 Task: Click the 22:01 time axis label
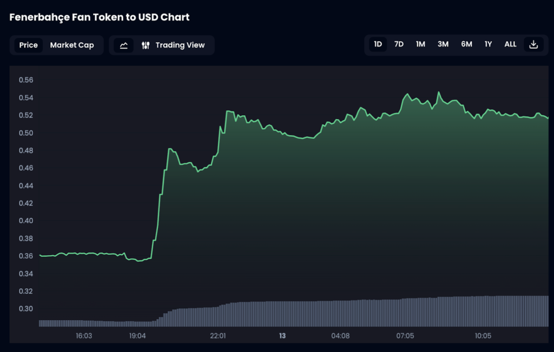[217, 336]
